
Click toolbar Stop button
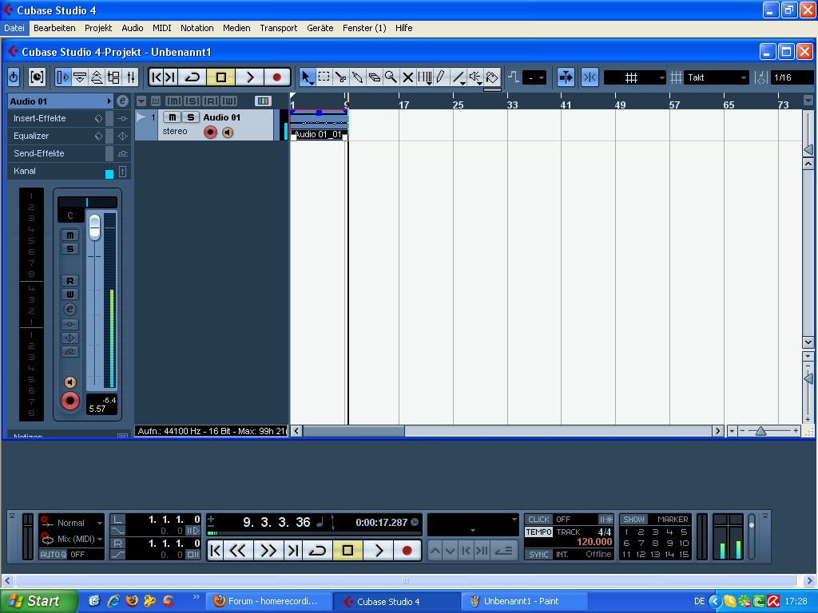pos(221,77)
